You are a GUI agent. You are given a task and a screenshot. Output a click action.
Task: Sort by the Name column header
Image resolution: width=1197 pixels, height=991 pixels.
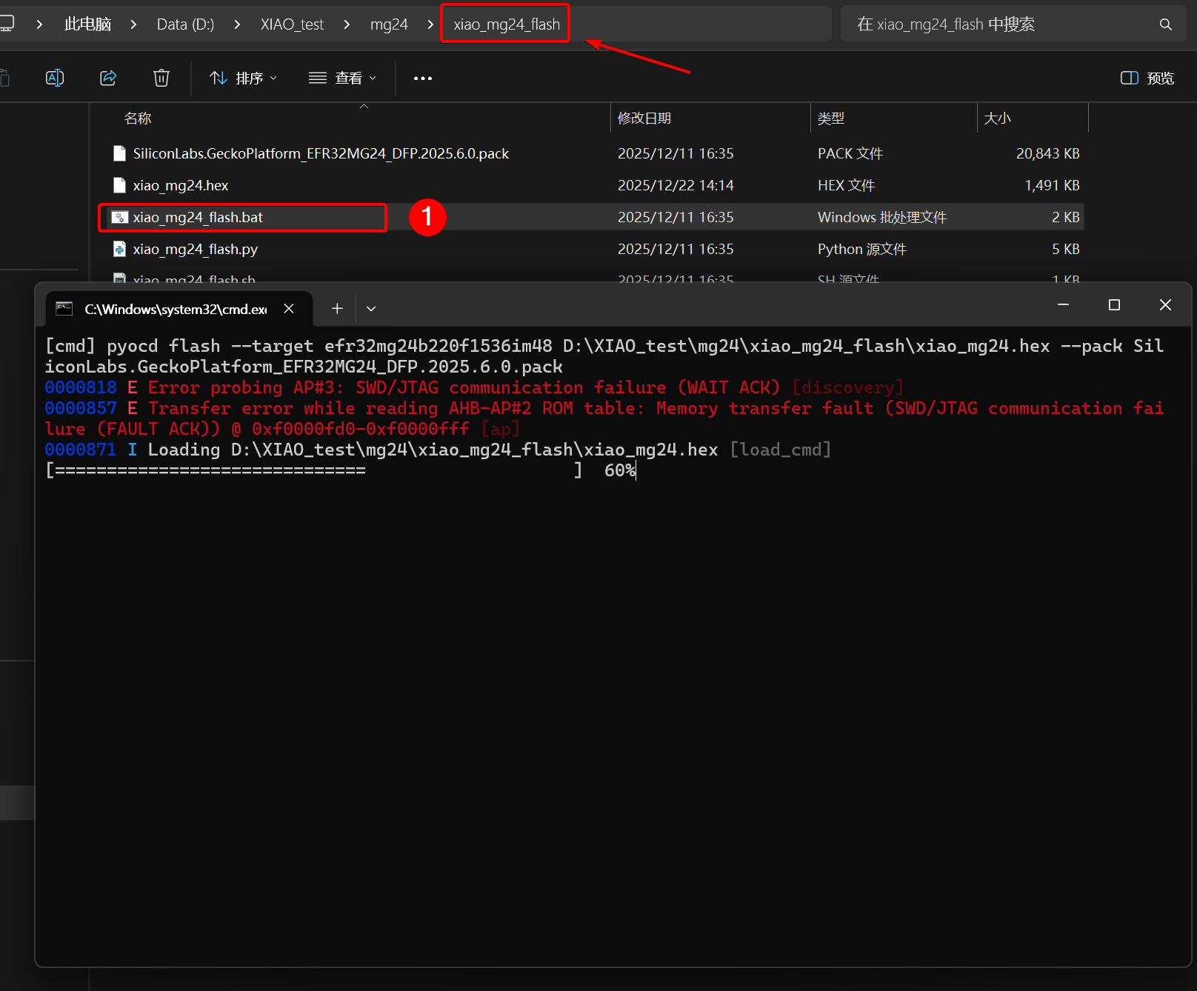tap(138, 119)
